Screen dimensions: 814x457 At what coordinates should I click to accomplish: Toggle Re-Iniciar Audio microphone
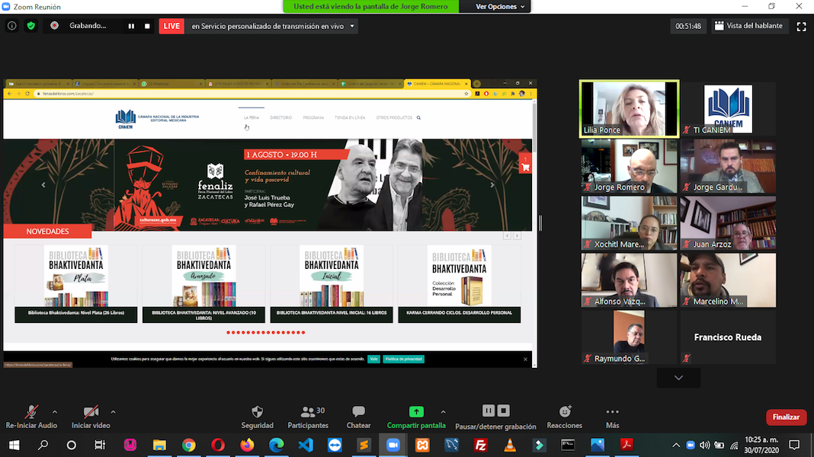pyautogui.click(x=31, y=412)
